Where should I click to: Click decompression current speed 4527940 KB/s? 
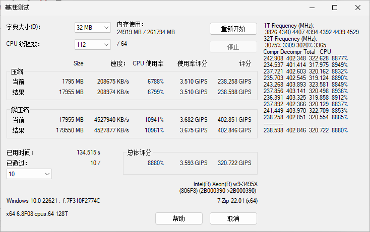[111, 120]
